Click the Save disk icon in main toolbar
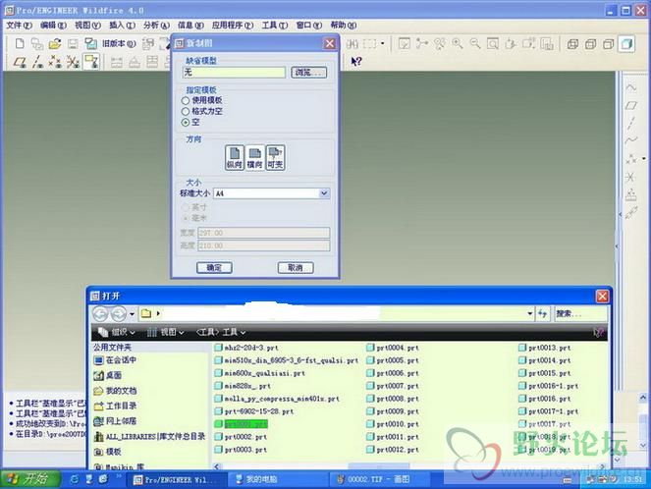The width and height of the screenshot is (651, 489). tap(73, 43)
